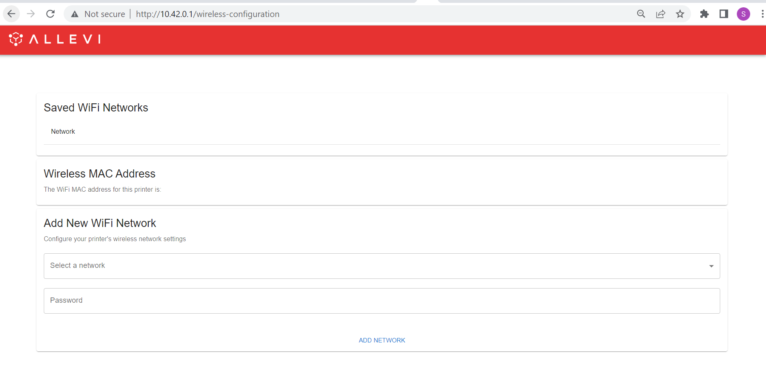
Task: Click the browser back arrow
Action: pos(11,14)
